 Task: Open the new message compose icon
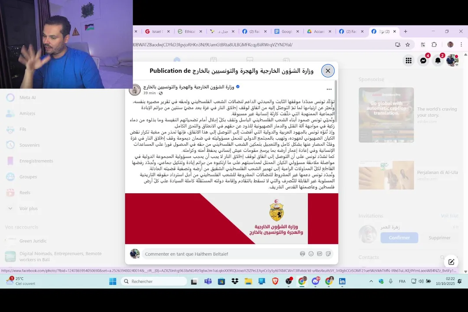[x=451, y=262]
